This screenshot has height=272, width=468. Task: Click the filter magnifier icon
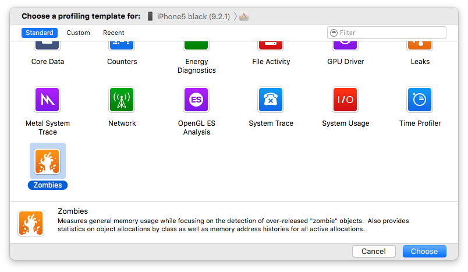[334, 33]
